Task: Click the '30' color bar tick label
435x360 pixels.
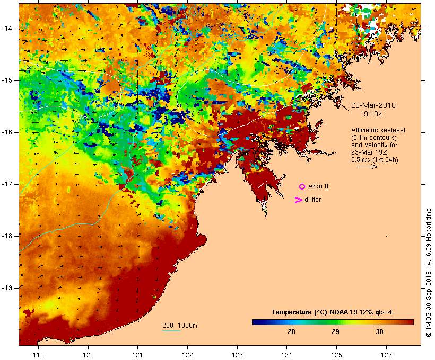Action: [x=379, y=331]
